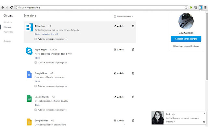The height and width of the screenshot is (130, 208).
Task: Open Skype extension icon in toolbar
Action: [x=196, y=7]
